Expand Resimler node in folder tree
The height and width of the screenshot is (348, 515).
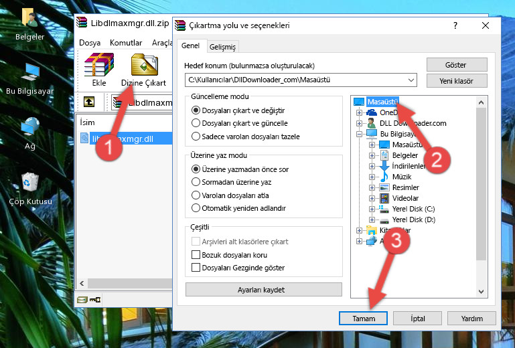click(372, 188)
